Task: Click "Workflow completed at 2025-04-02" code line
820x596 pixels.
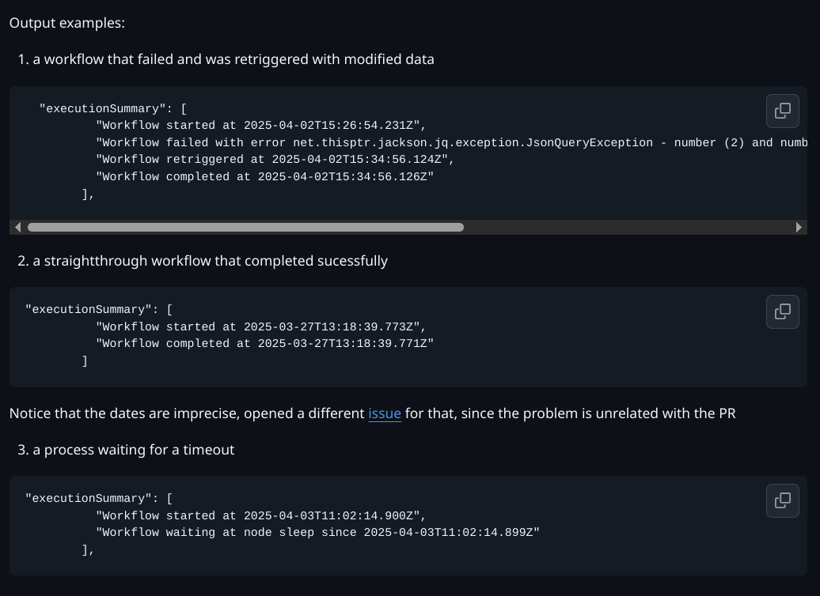Action: (264, 177)
